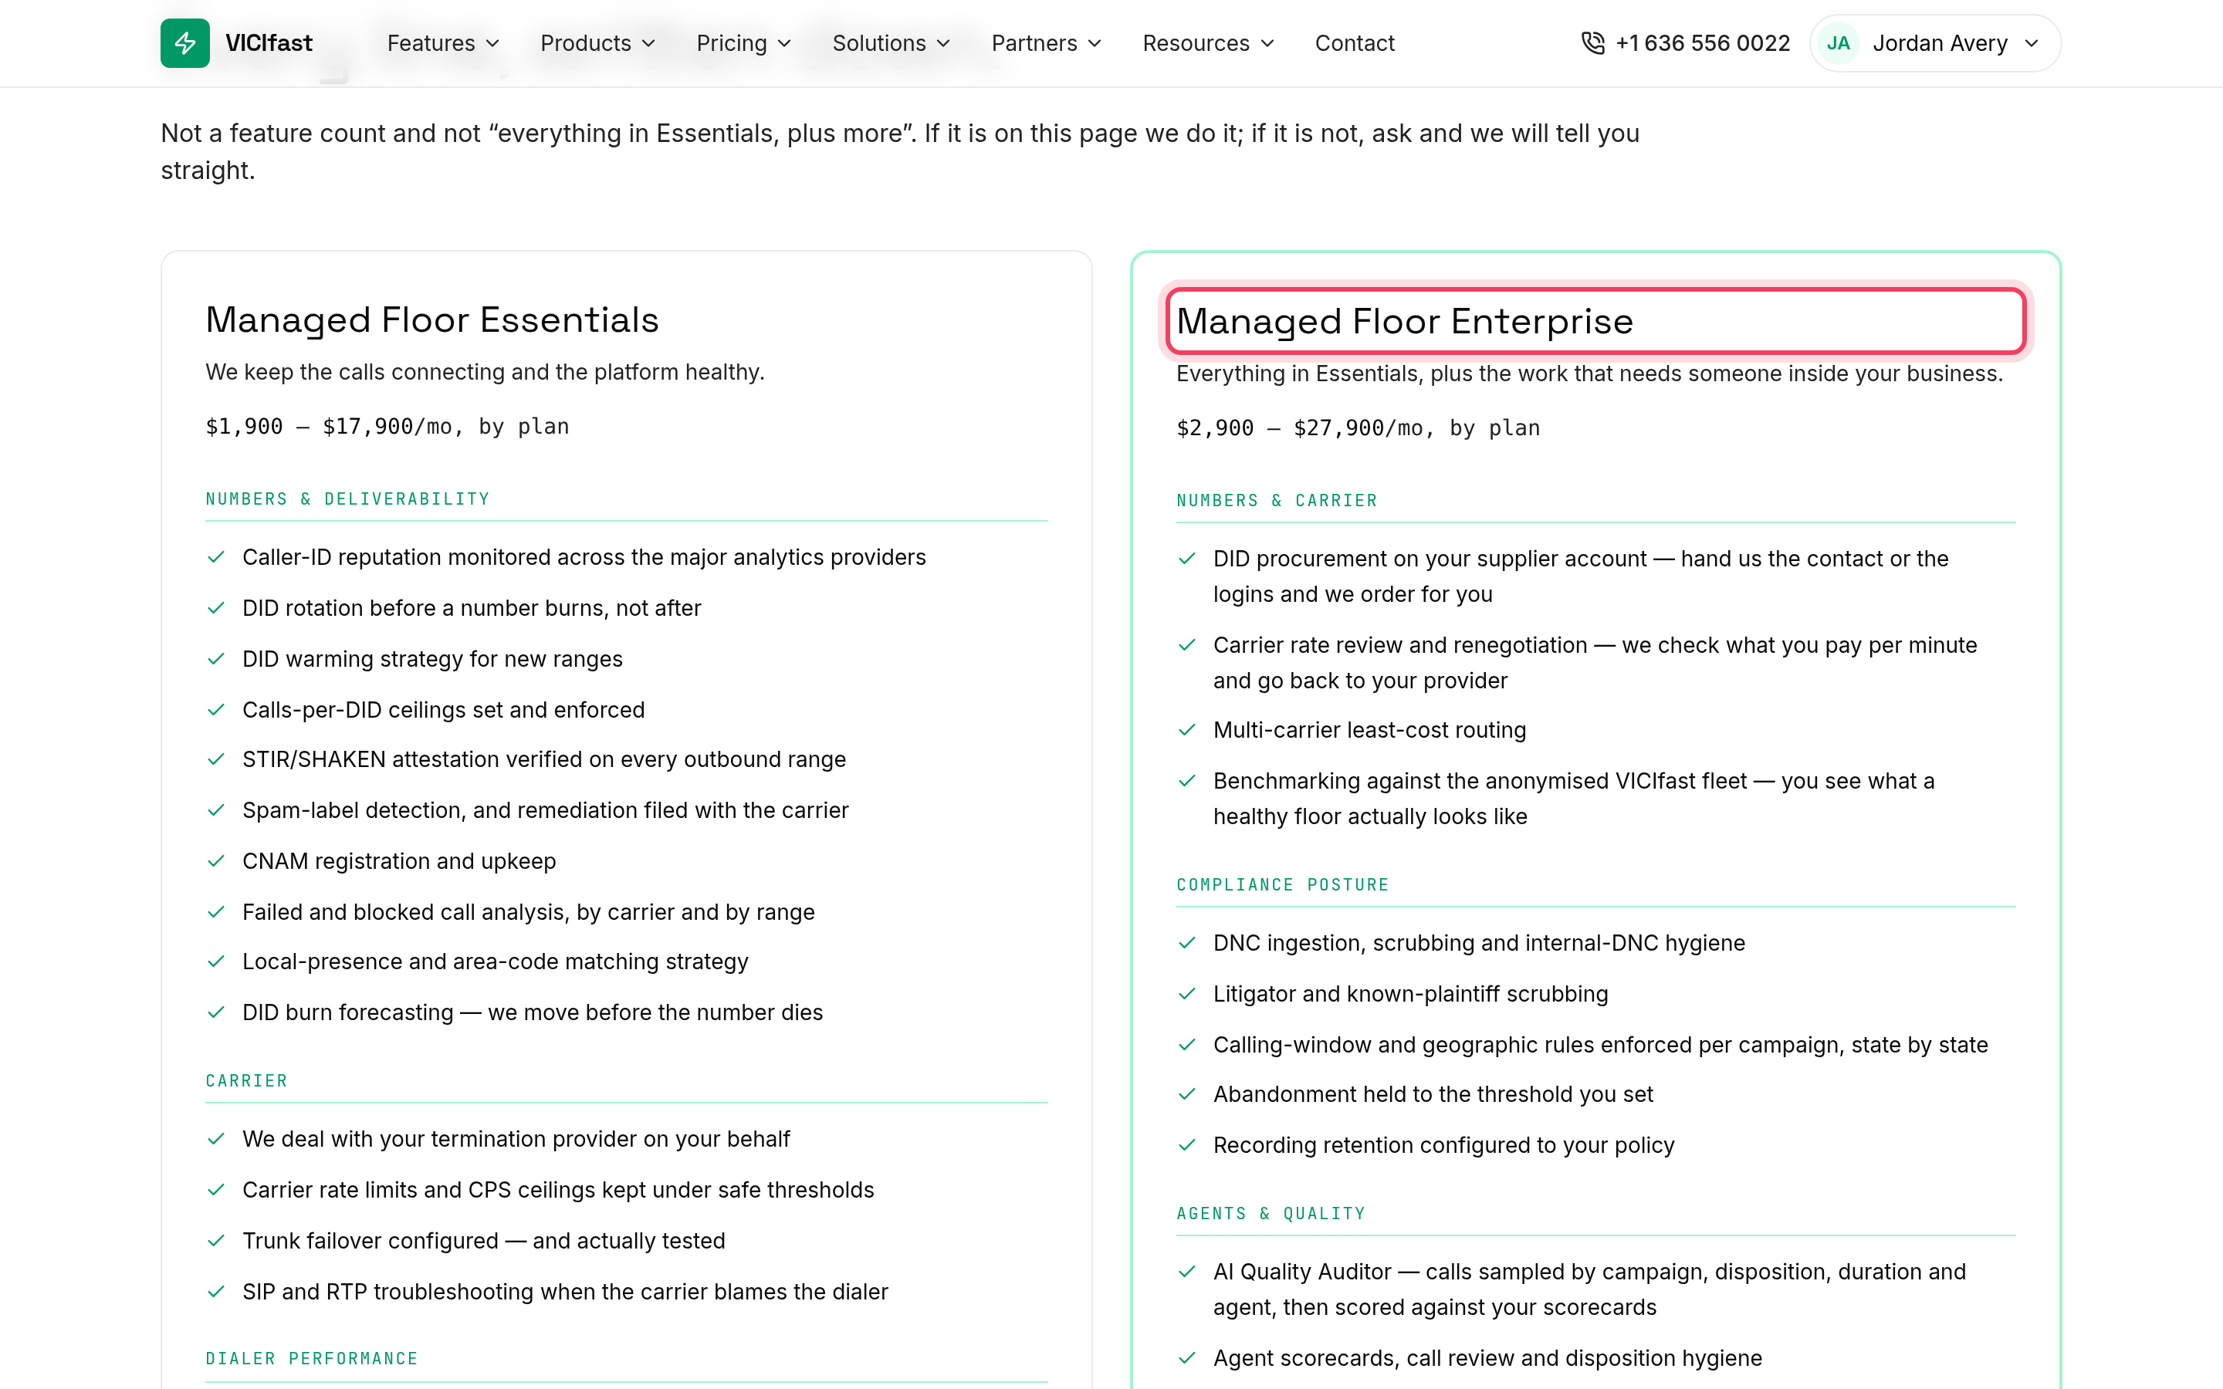This screenshot has width=2223, height=1389.
Task: Click the checkmark beside 'Failed and blocked call analysis'
Action: coord(216,912)
